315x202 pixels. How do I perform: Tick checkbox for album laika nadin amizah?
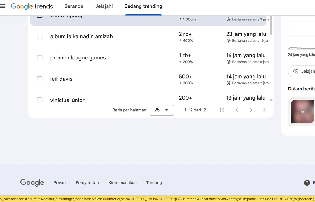click(40, 36)
